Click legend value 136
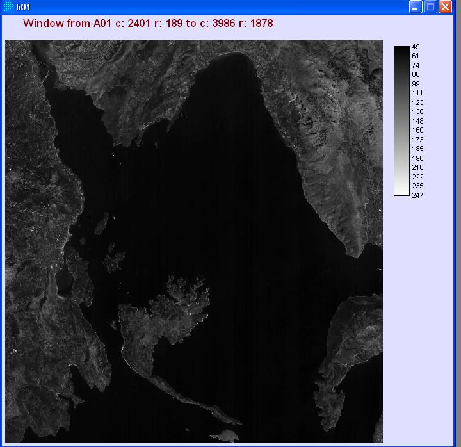Viewport: 461px width, 447px height. pyautogui.click(x=417, y=111)
